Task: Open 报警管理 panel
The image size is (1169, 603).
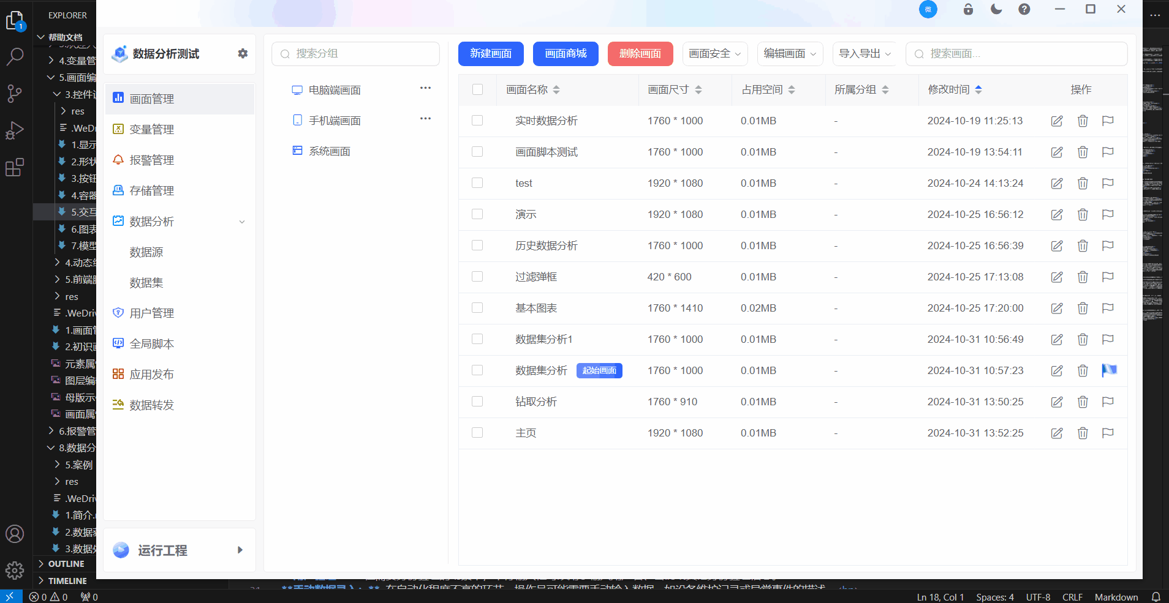Action: 152,160
